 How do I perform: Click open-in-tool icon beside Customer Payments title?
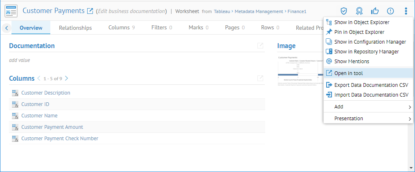[90, 11]
